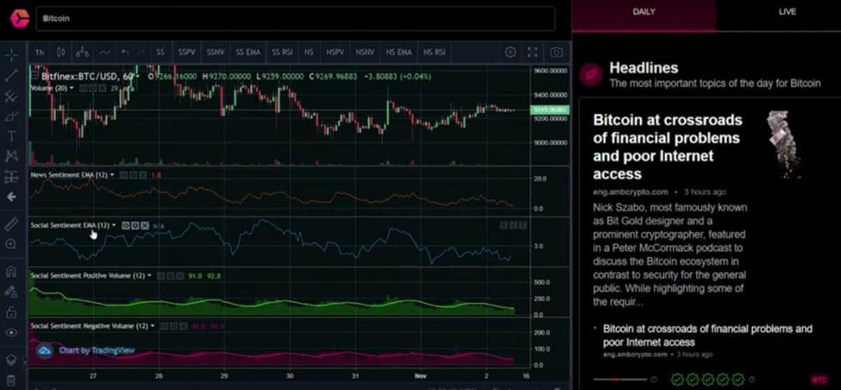Expand Social Sentiment EMA (12) dropdown

[x=114, y=225]
